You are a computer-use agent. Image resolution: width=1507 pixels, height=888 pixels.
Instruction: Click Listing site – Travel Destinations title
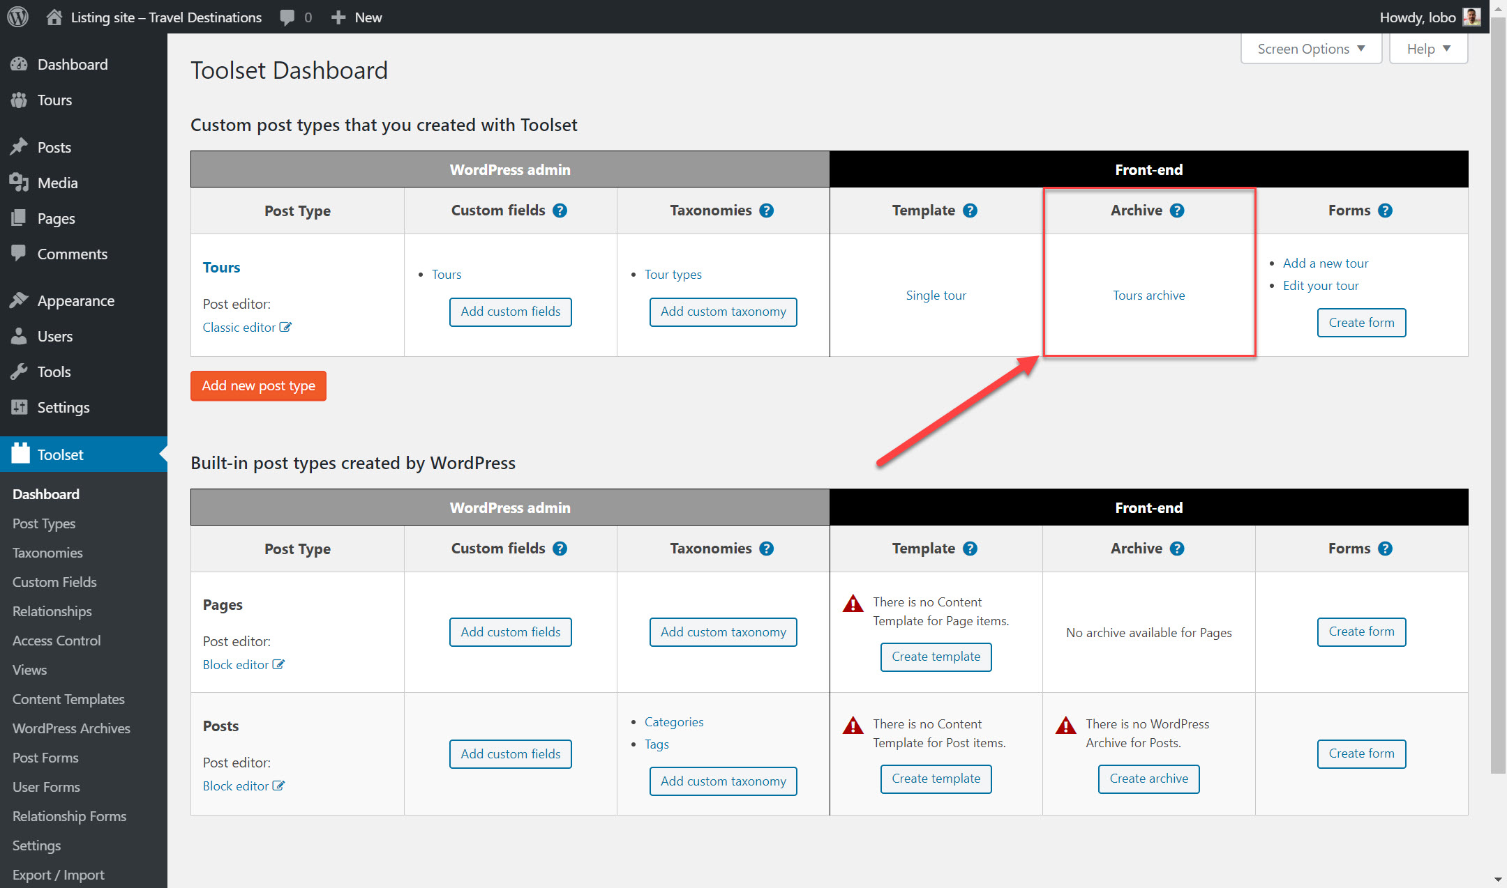(166, 17)
